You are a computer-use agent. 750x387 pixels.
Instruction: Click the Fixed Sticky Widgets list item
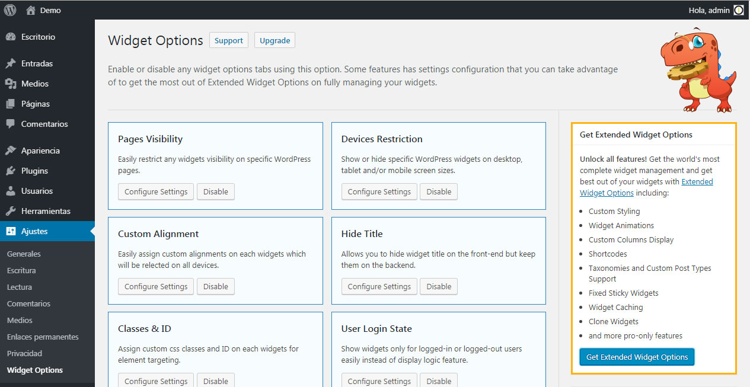[624, 293]
